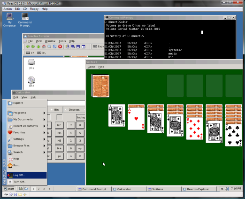This screenshot has height=199, width=245.
Task: Select the Bin radio button in Calculator
Action: [x=55, y=110]
